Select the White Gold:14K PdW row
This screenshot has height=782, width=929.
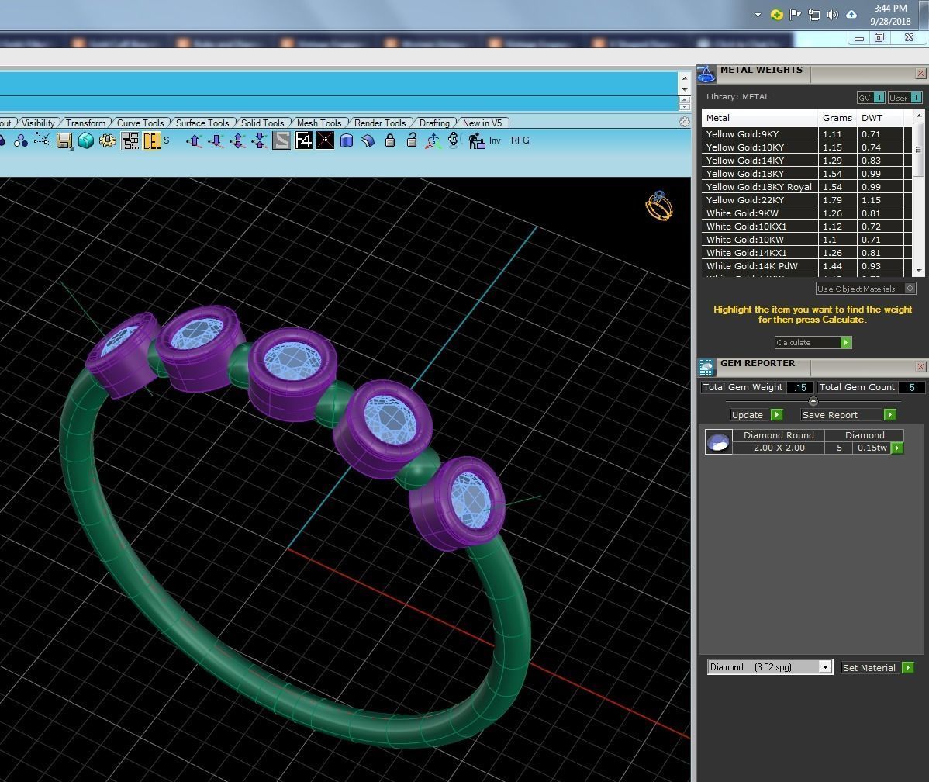pos(806,266)
